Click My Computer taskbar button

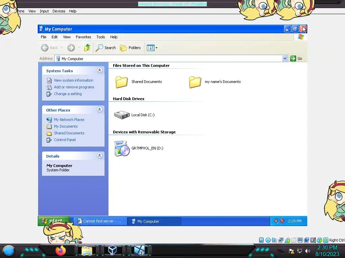[154, 221]
